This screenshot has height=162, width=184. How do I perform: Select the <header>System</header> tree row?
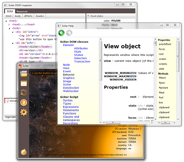pyautogui.click(x=35, y=58)
